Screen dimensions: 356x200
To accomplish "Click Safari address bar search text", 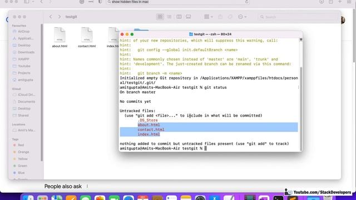I will (130, 2).
